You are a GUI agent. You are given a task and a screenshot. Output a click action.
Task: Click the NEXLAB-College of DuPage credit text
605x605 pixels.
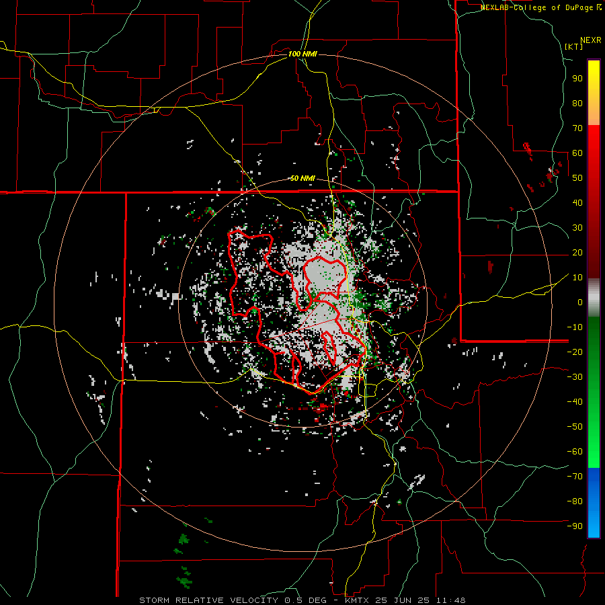tap(541, 7)
